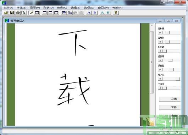Viewport: 188px width, 135px height.
Task: Close the 书写窗口A child window
Action: 177,21
